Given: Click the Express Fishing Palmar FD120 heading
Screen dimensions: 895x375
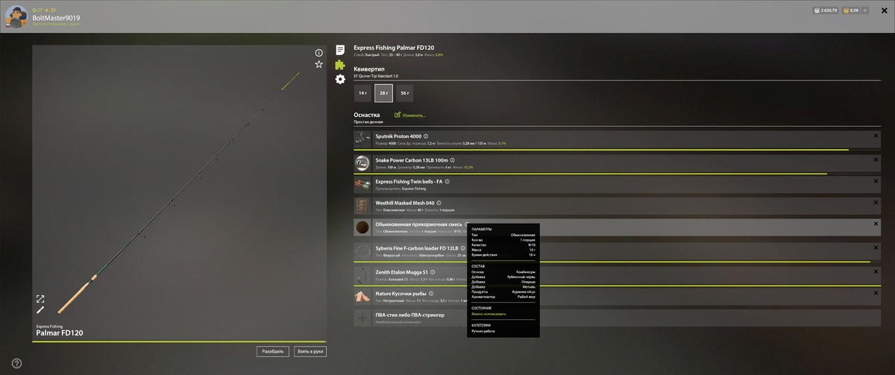Looking at the screenshot, I should tap(394, 48).
